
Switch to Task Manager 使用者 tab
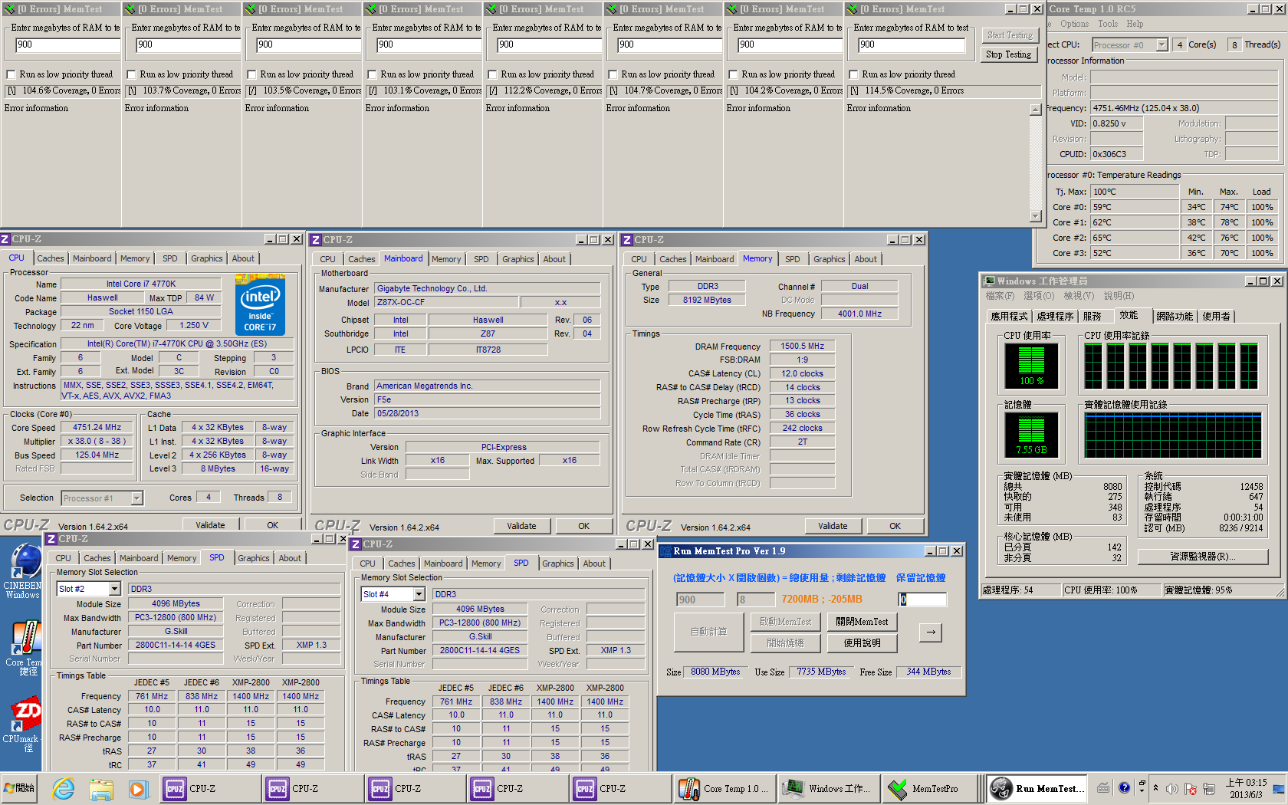(x=1216, y=317)
